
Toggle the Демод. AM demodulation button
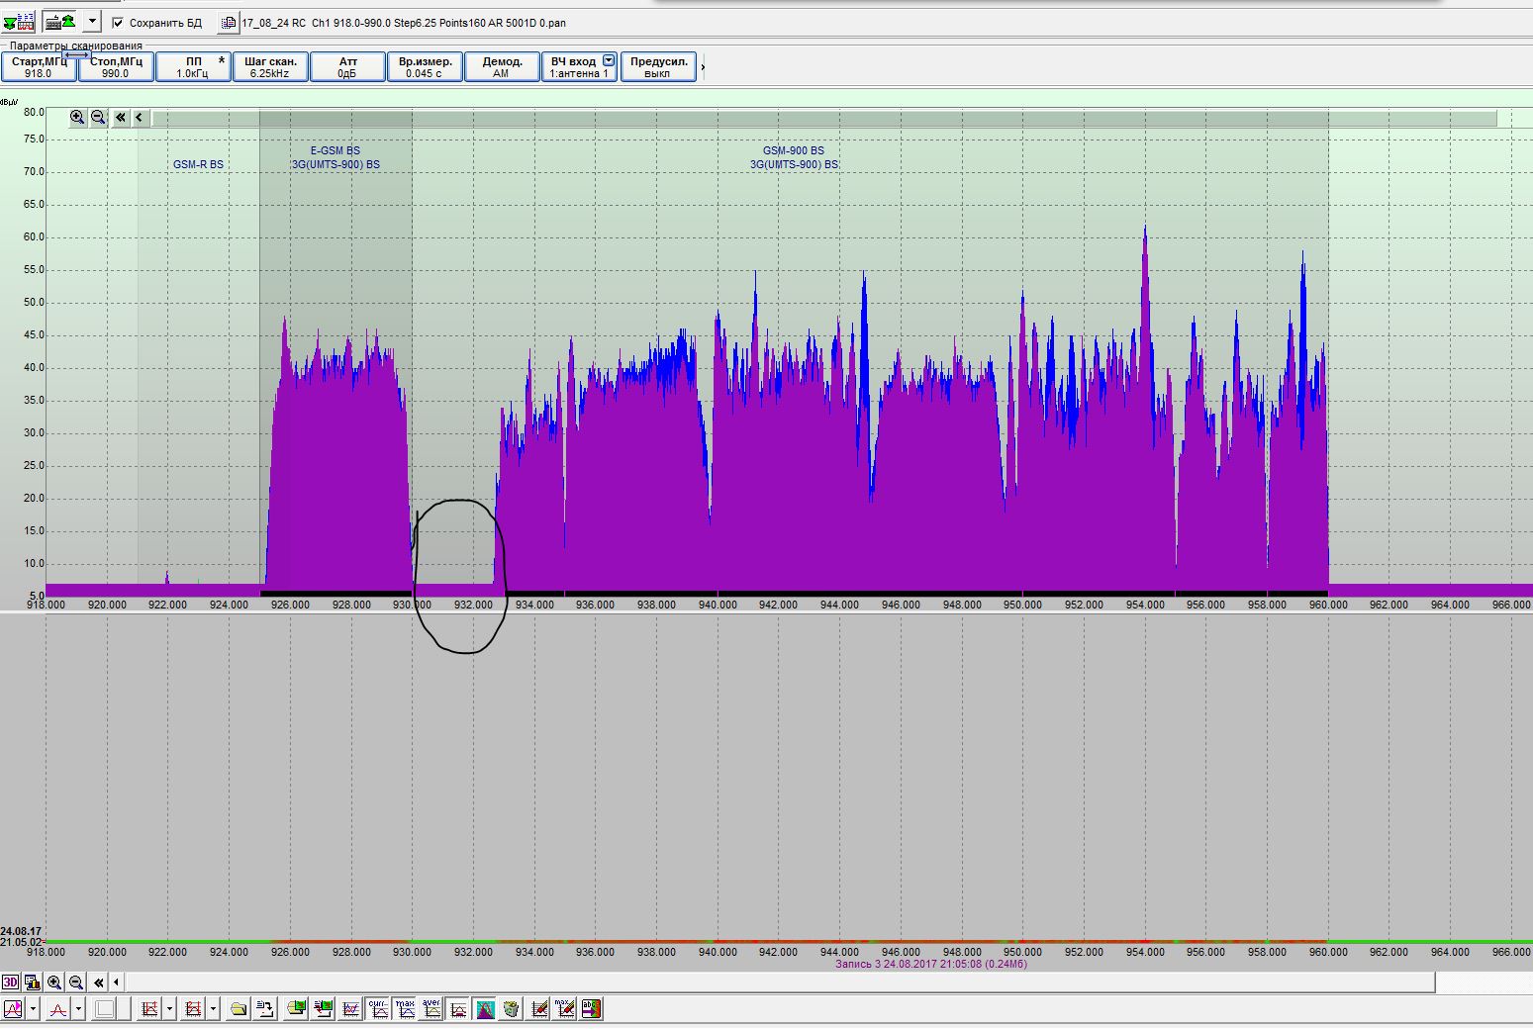click(x=502, y=67)
